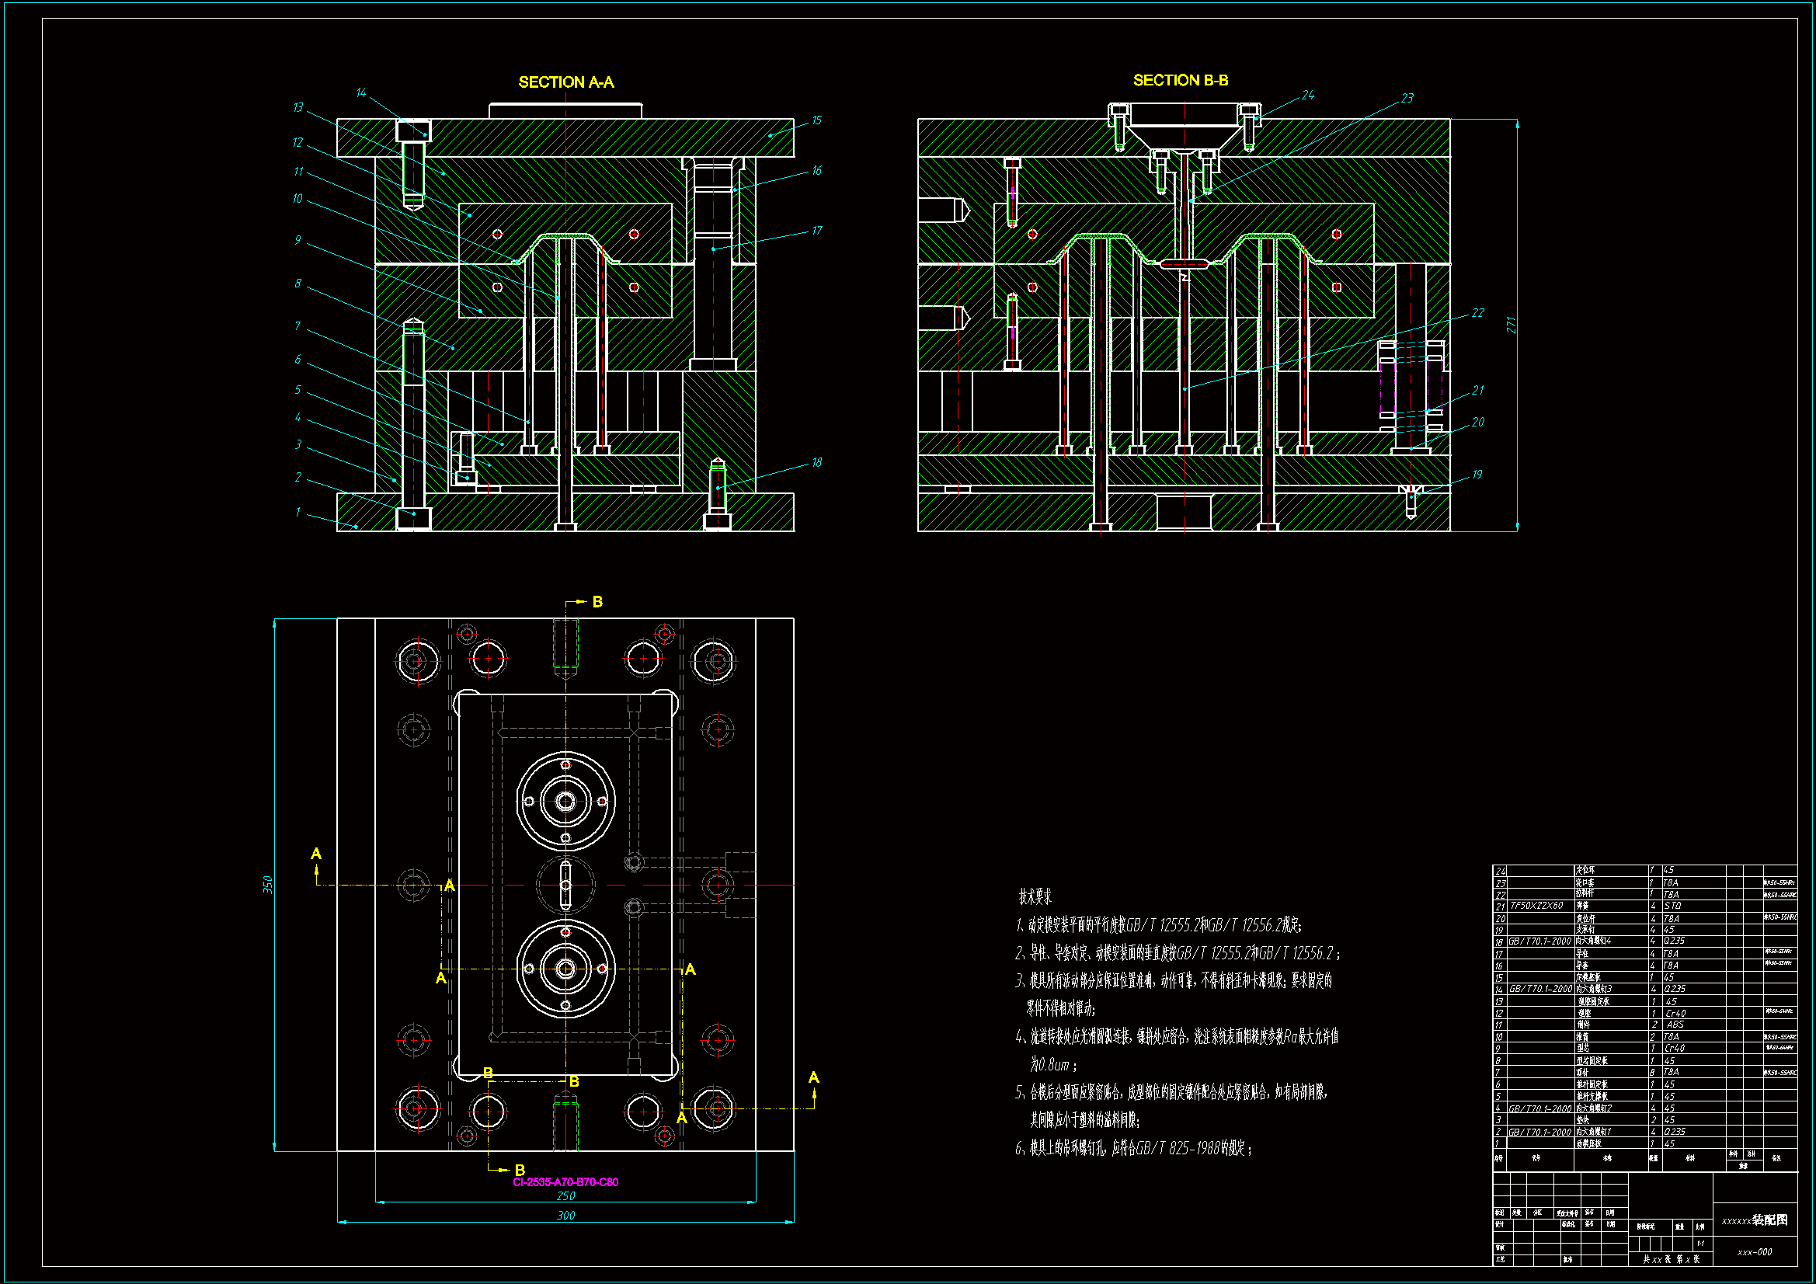Click balloon number 1 in Section A-A
The image size is (1816, 1284).
click(297, 513)
